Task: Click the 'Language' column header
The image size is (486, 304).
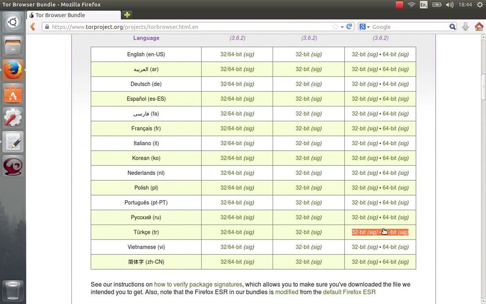Action: [146, 38]
